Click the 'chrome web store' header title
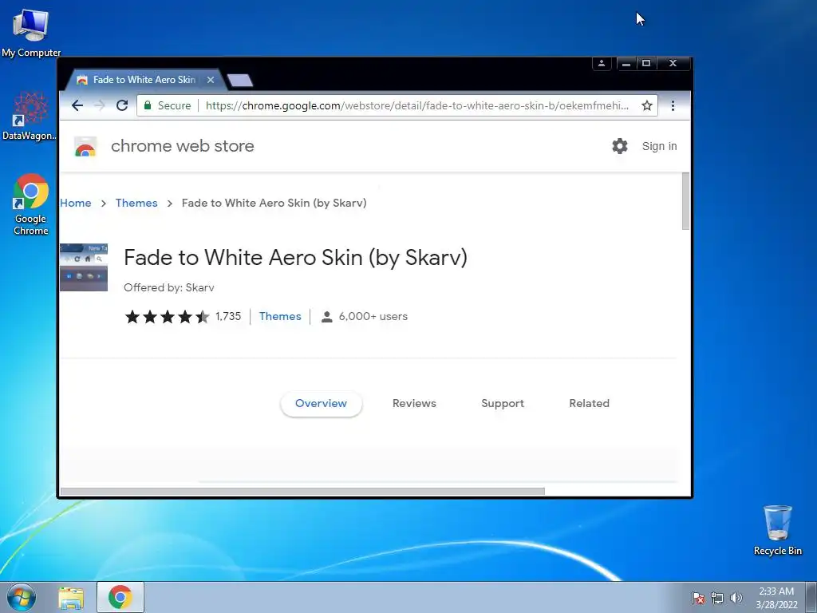817x613 pixels. 183,146
